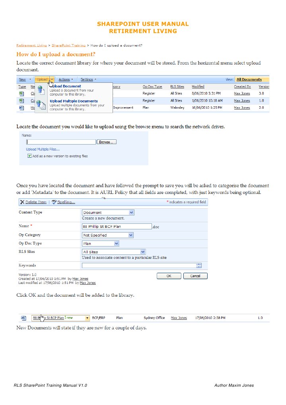The image size is (286, 405).
Task: Expand the Upload button dropdown arrow
Action: point(52,80)
